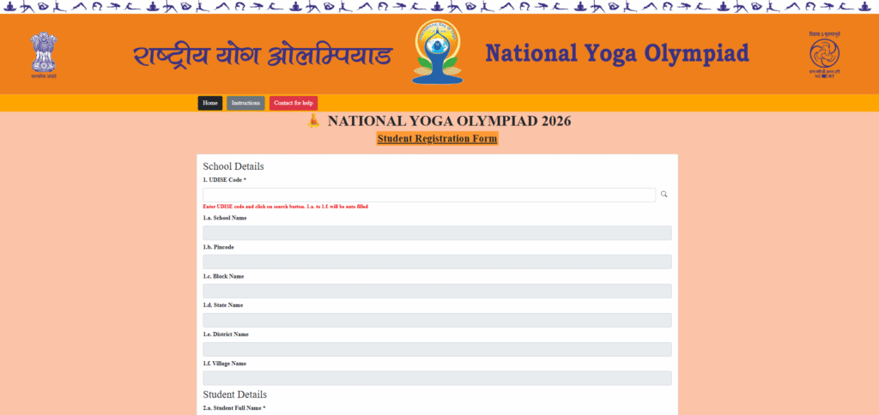Click the International Day of Yoga logo

tap(437, 52)
